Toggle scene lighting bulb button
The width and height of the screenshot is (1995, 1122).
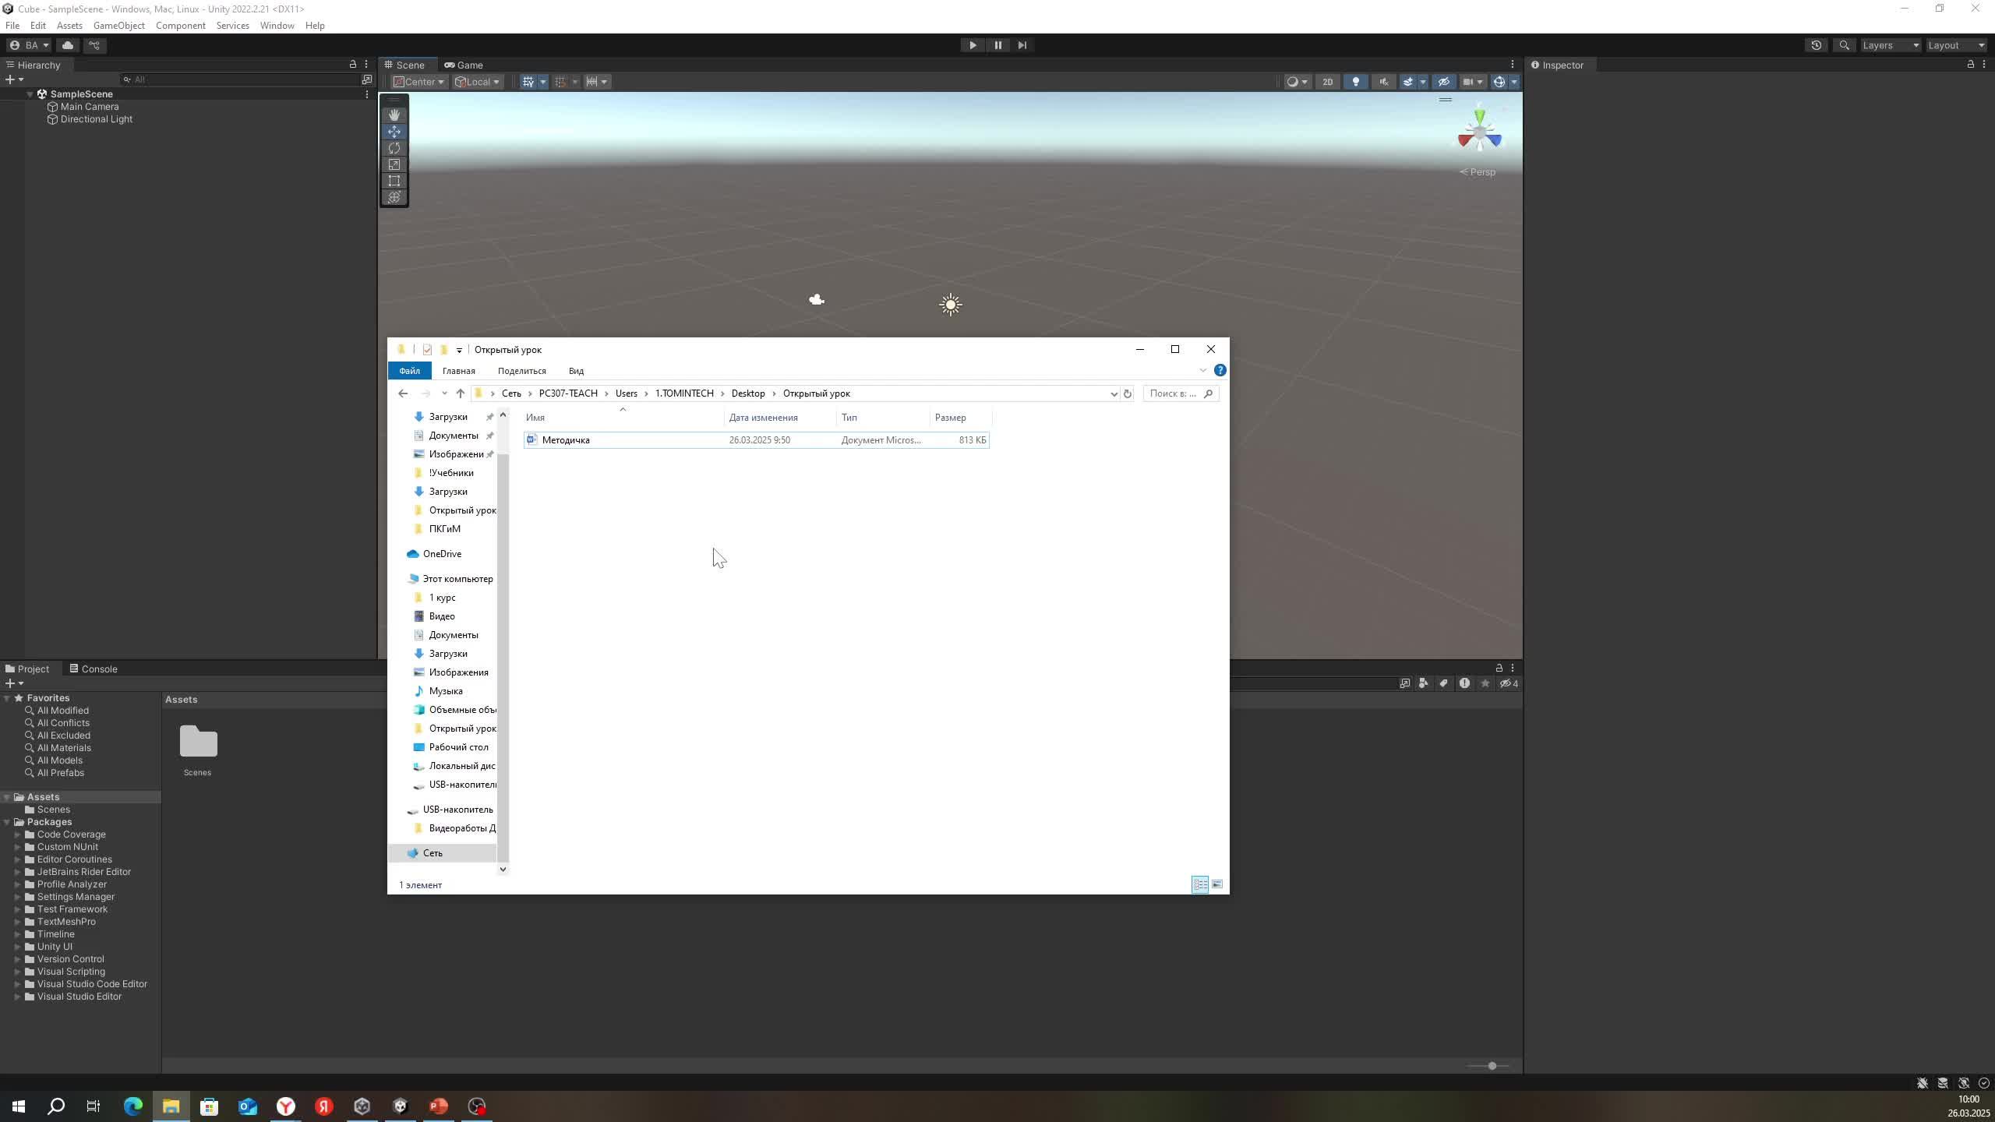(x=1355, y=82)
